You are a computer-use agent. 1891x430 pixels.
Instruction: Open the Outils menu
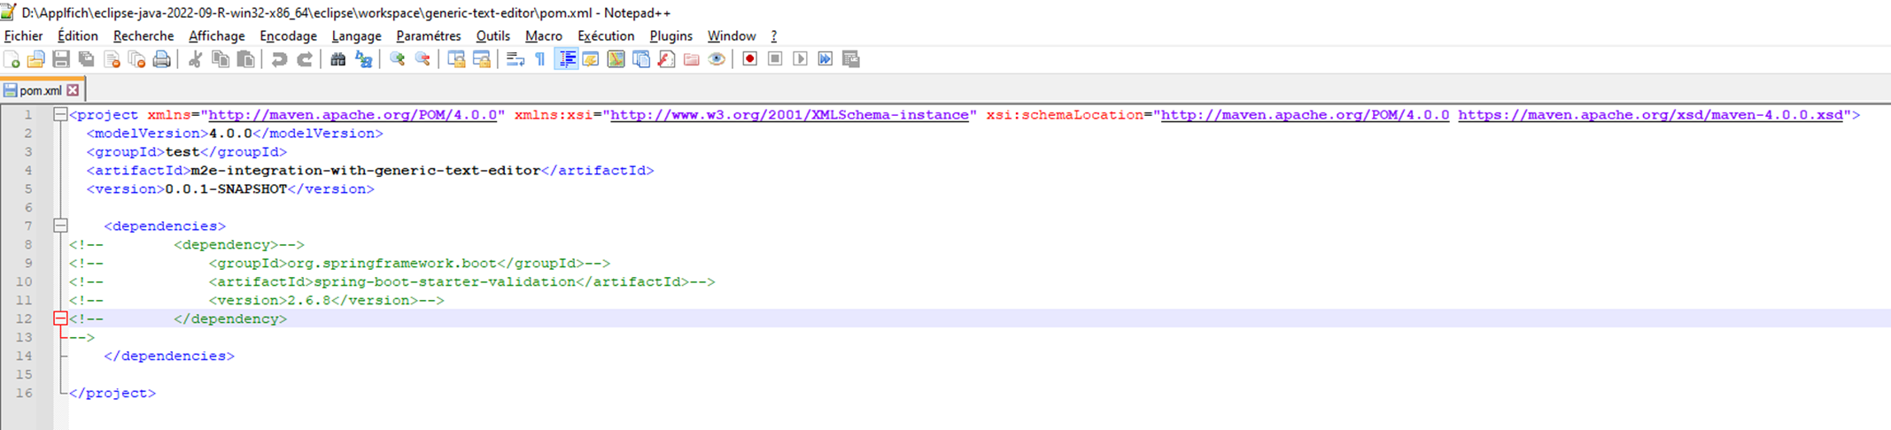(x=492, y=36)
